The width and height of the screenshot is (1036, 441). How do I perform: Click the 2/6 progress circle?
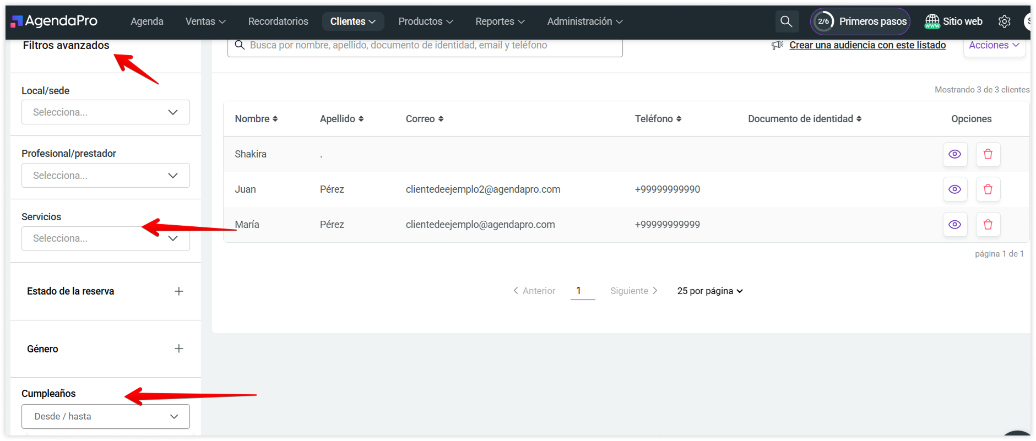(x=823, y=21)
